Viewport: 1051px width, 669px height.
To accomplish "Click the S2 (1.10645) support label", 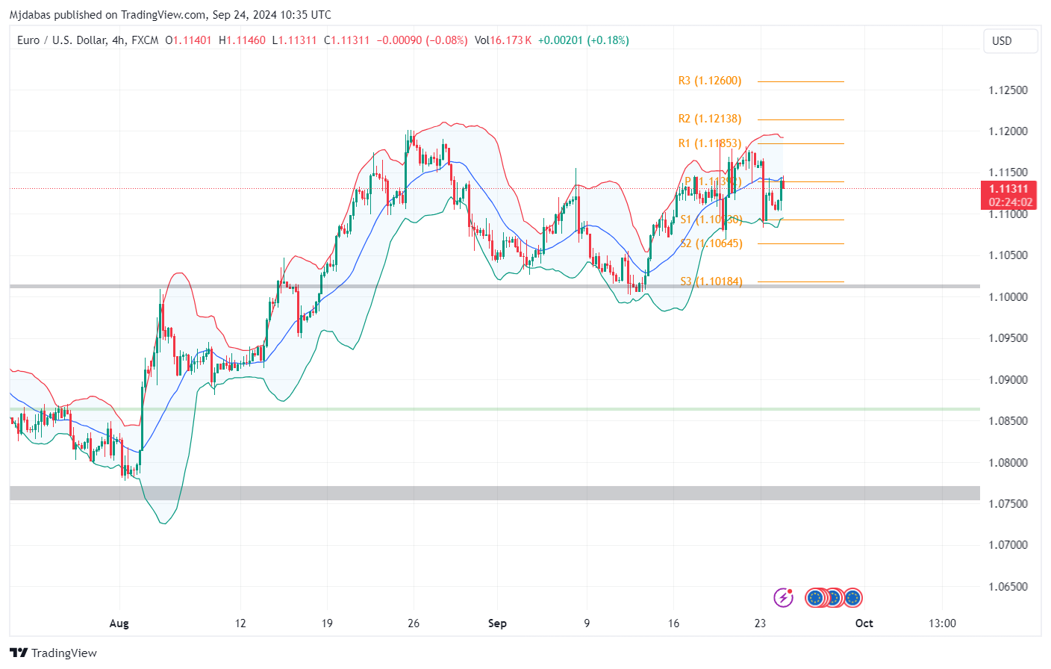I will [711, 243].
